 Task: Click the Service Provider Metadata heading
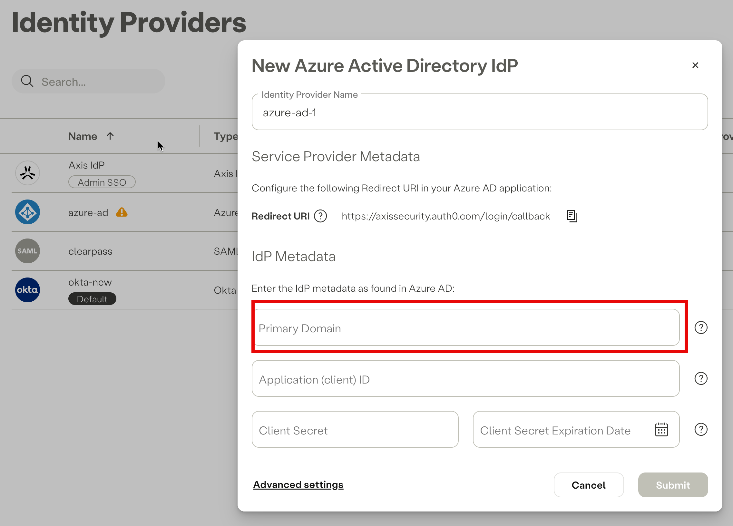336,156
